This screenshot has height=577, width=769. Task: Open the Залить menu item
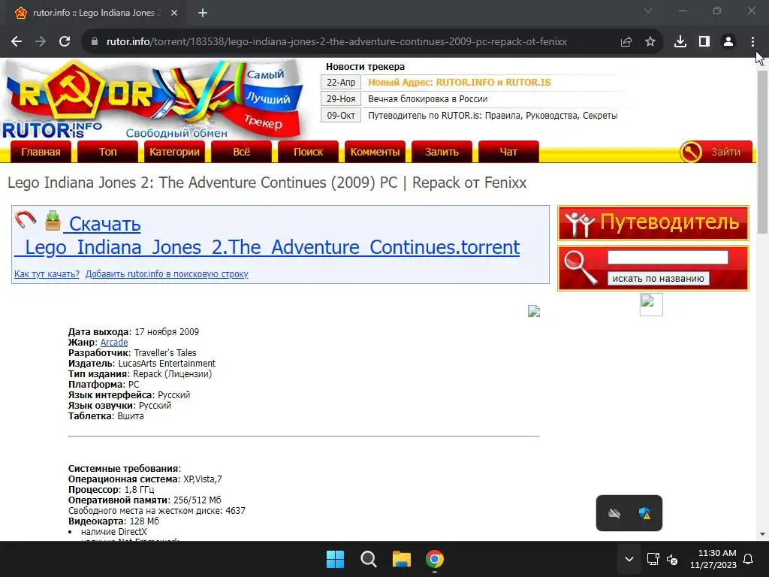[x=442, y=152]
